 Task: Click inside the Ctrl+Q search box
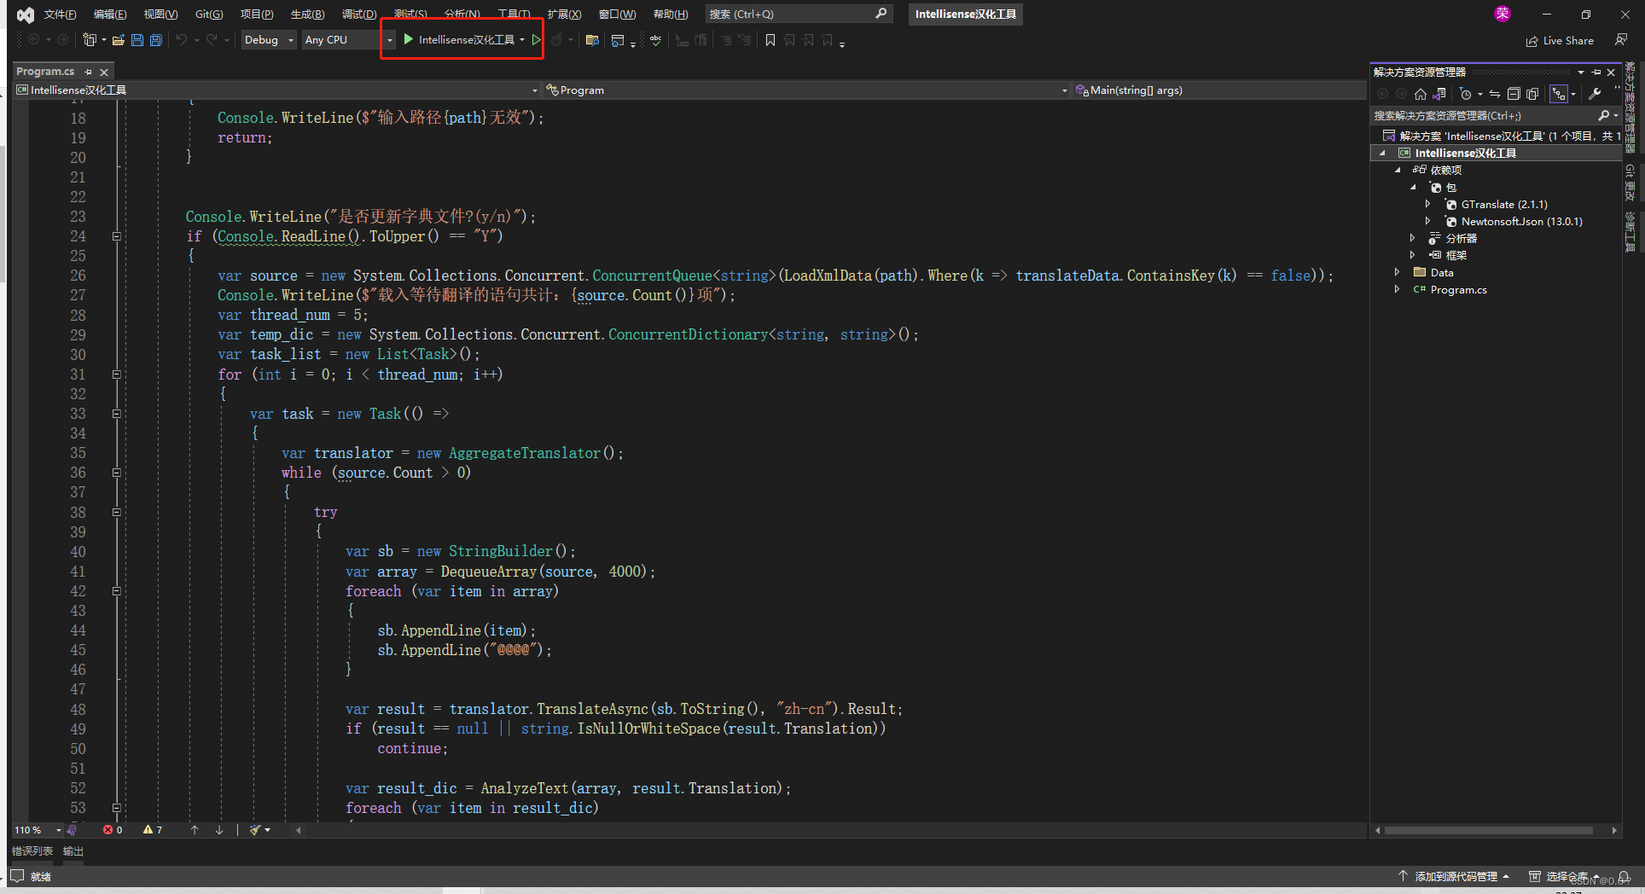(793, 14)
